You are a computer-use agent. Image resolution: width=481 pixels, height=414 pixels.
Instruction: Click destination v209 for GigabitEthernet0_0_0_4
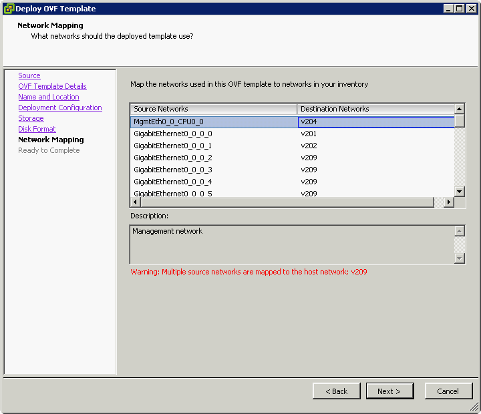tap(309, 182)
